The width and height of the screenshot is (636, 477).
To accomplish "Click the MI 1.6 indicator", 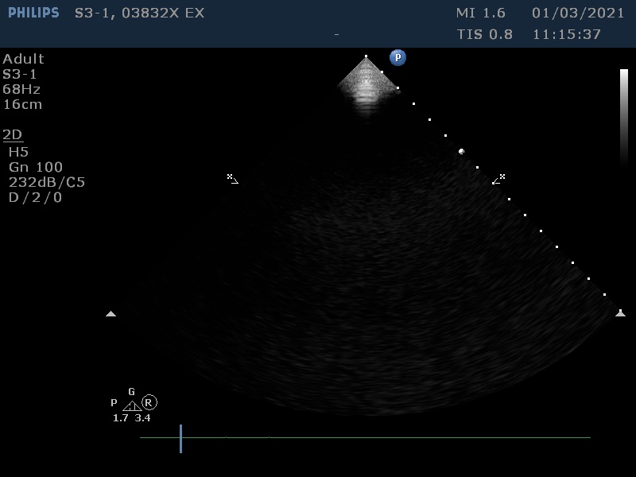I will (x=480, y=14).
